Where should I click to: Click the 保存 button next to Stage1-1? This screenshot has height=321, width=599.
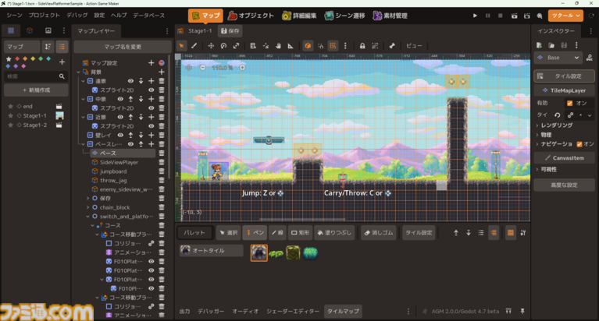[x=230, y=31]
